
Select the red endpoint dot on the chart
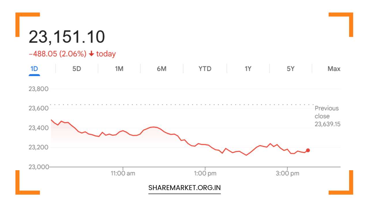pyautogui.click(x=308, y=150)
